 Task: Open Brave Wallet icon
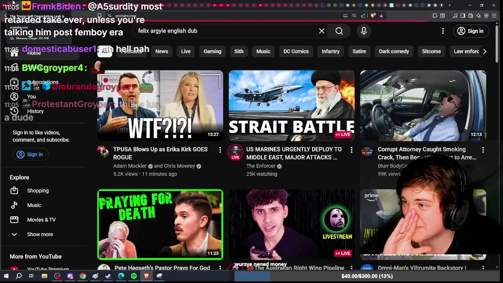click(471, 16)
